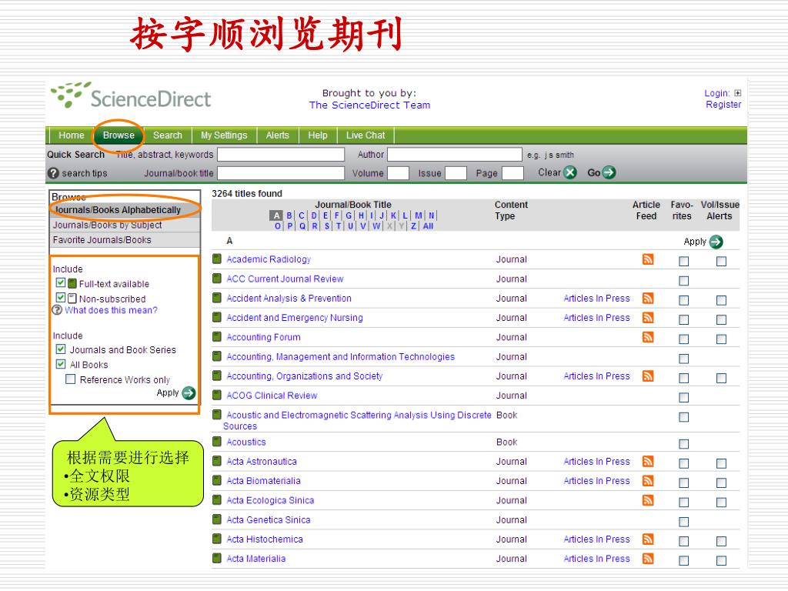
Task: Uncheck the Full-text available checkbox
Action: pos(61,283)
